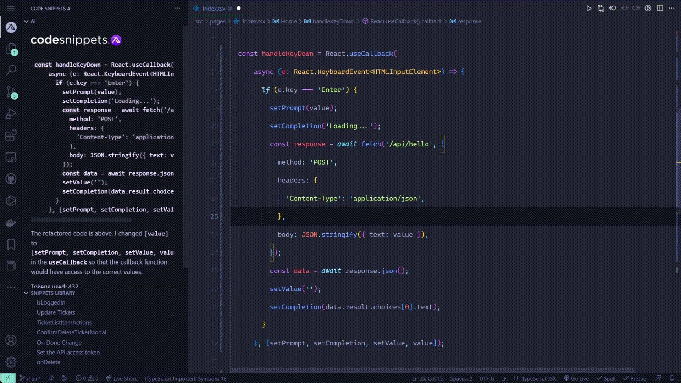
Task: Open the On Done Change snippet
Action: 59,342
